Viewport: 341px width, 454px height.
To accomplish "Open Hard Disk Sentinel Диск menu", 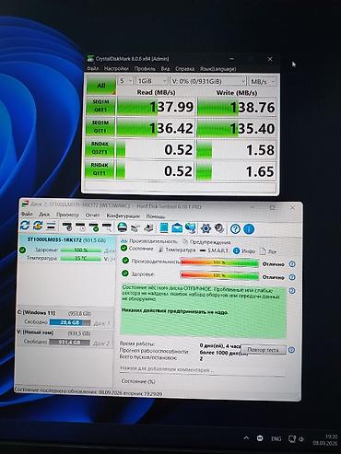I will 44,215.
